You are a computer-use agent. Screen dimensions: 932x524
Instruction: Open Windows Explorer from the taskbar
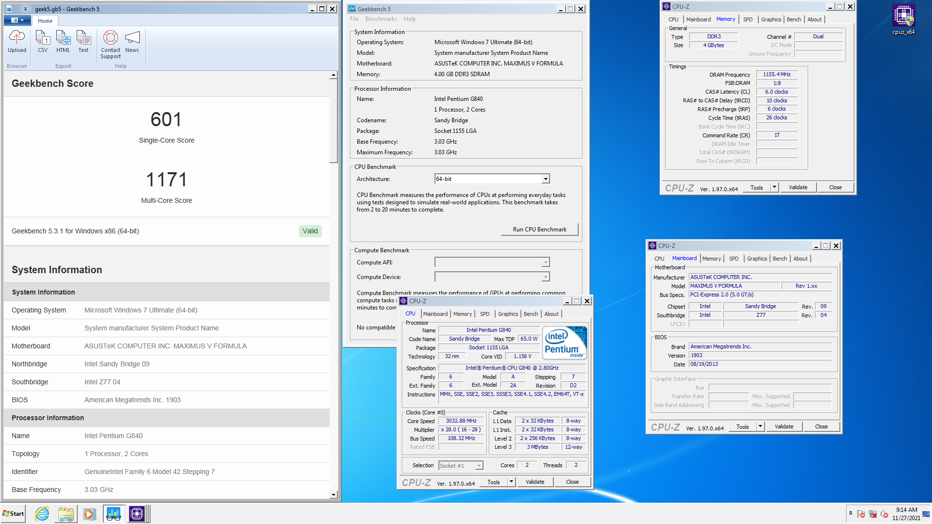coord(66,514)
